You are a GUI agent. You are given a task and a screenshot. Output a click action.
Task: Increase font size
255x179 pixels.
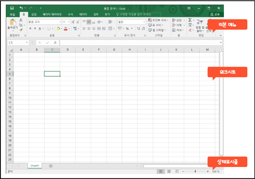(x=73, y=22)
